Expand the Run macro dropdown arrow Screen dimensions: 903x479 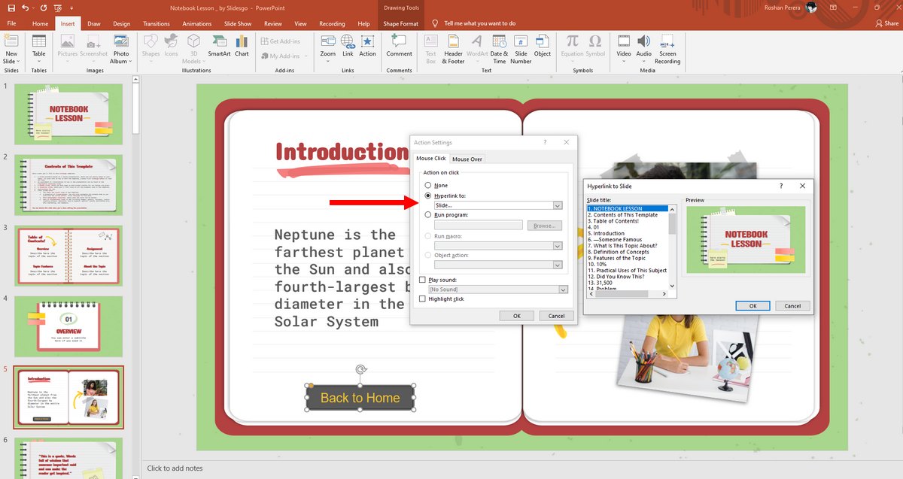coord(558,246)
